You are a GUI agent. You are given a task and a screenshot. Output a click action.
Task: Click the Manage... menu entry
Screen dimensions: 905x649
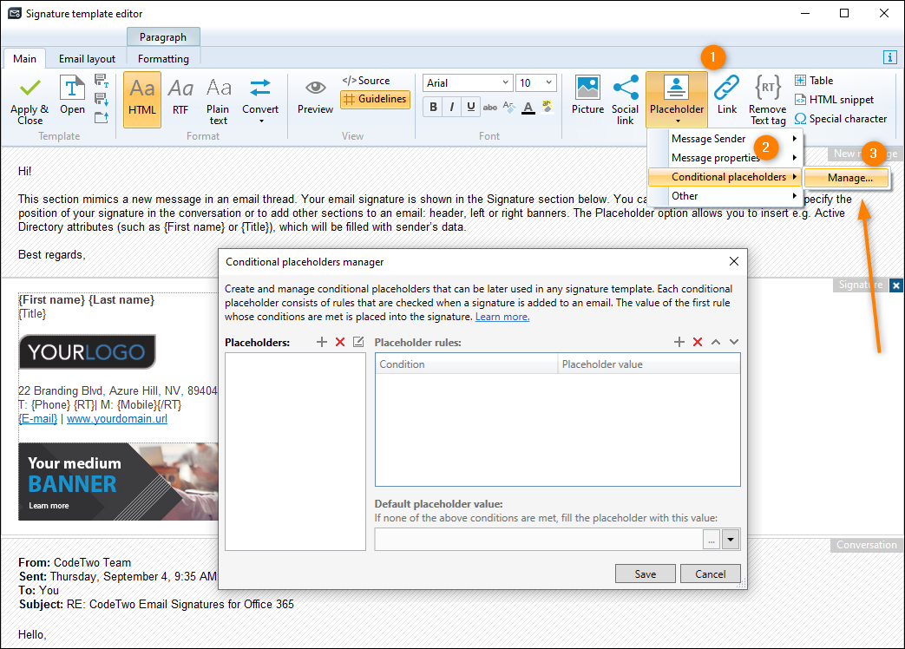(x=847, y=178)
